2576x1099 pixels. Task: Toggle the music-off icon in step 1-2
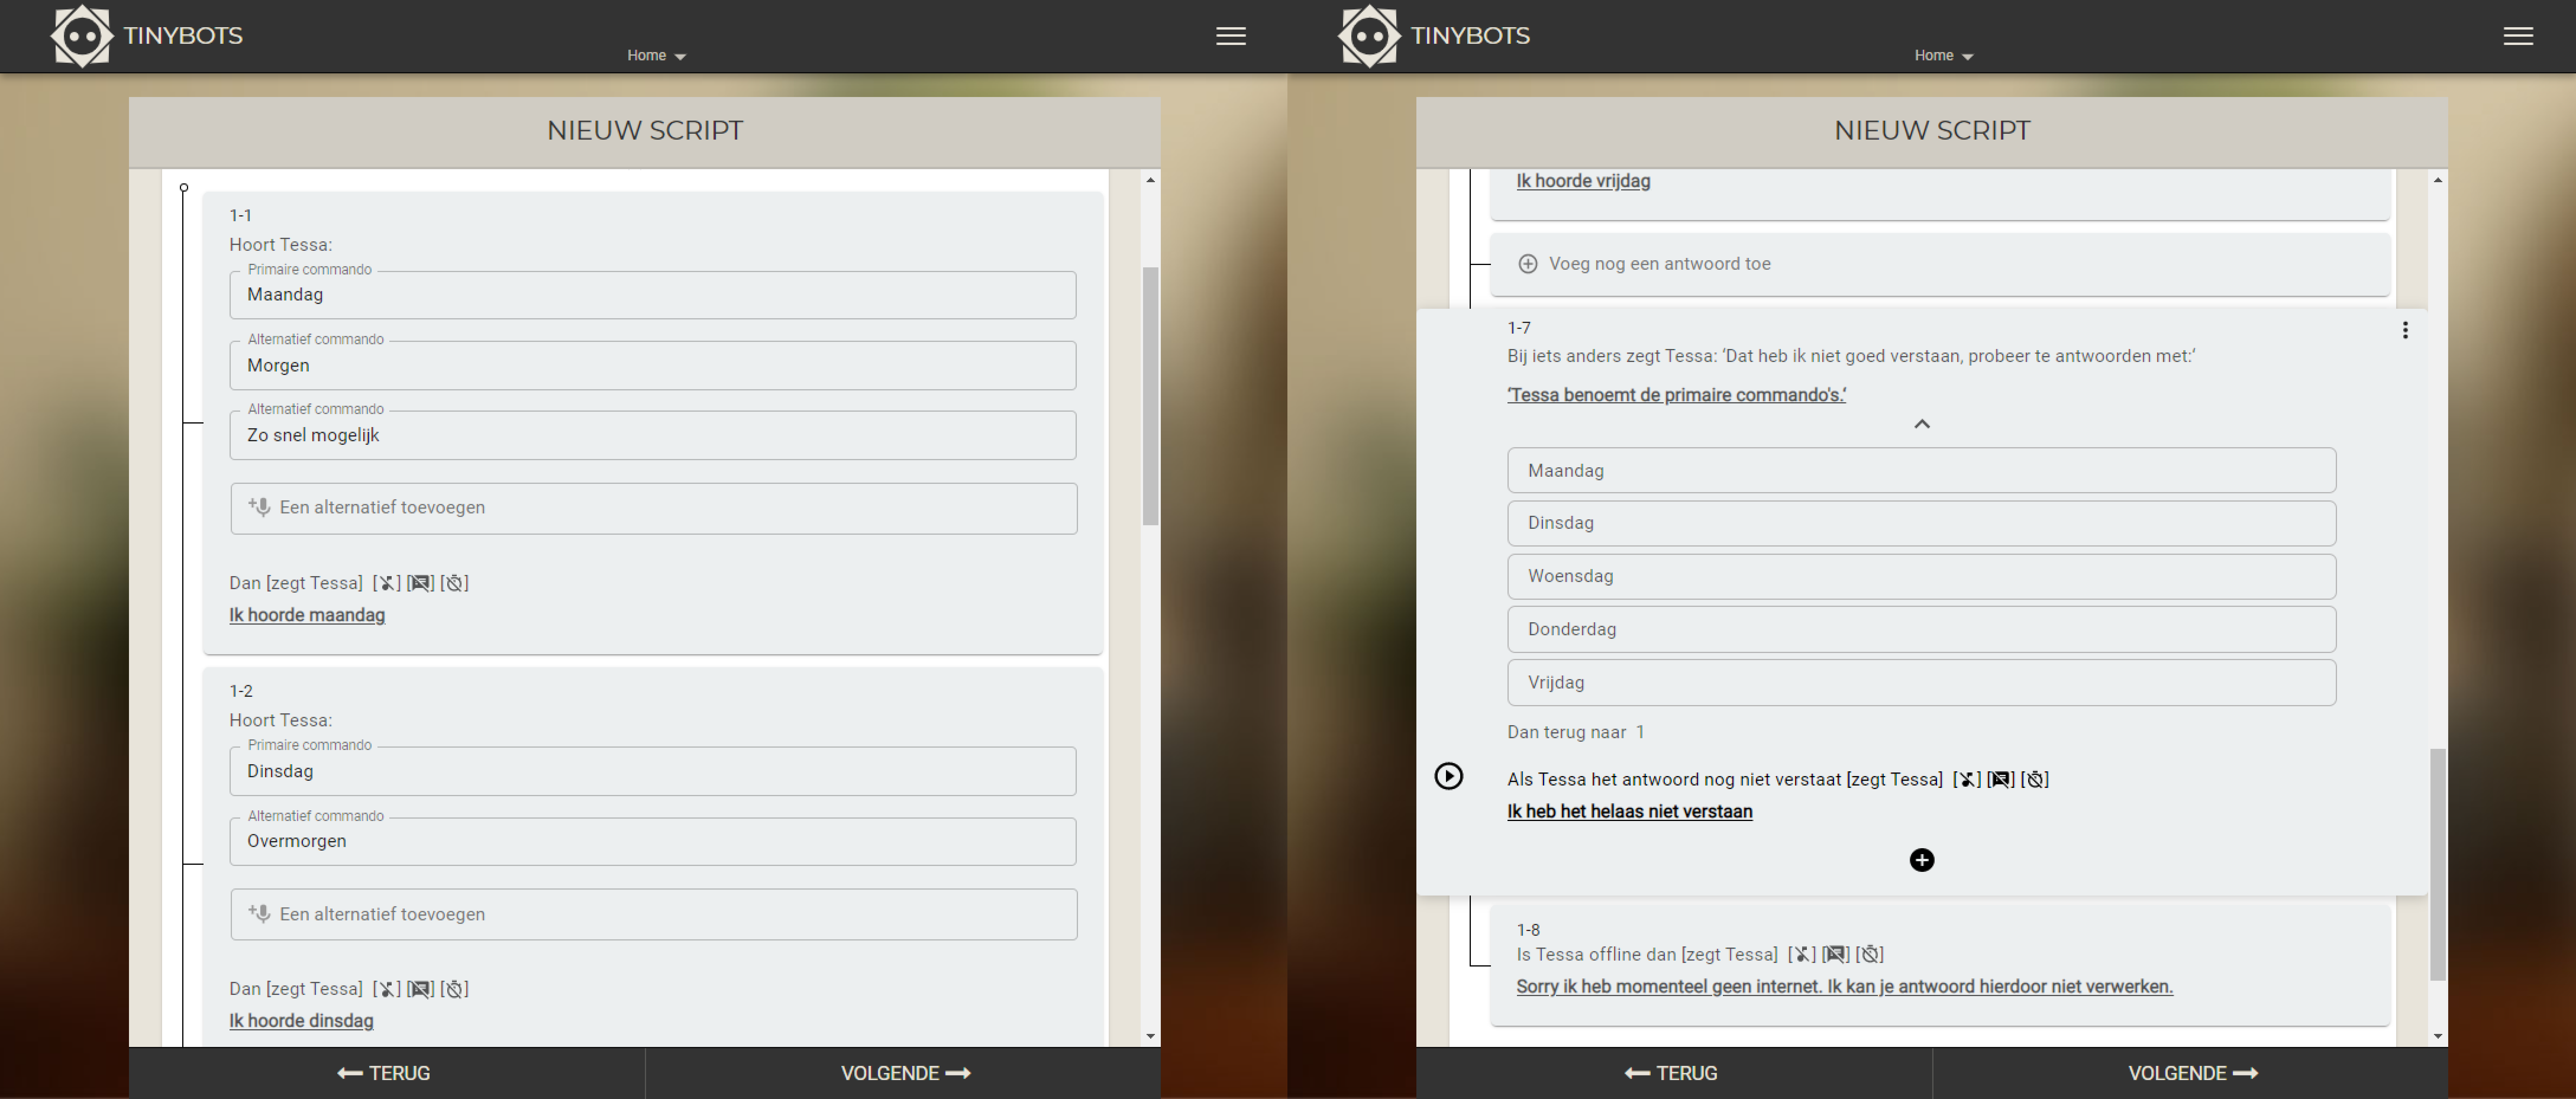click(x=386, y=989)
